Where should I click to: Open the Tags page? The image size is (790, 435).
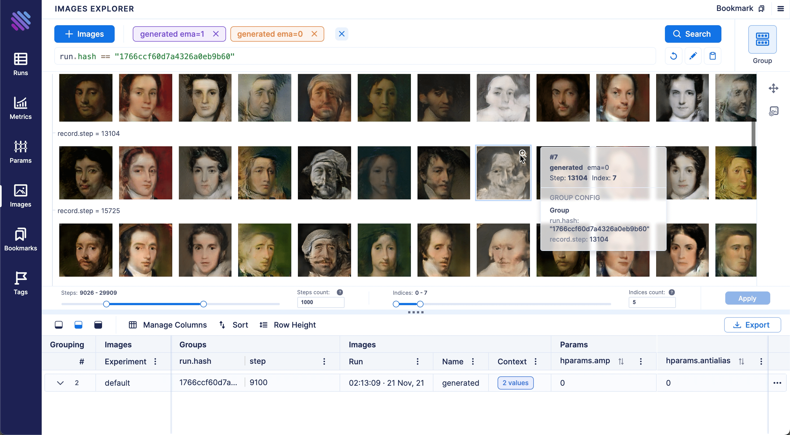(x=21, y=283)
